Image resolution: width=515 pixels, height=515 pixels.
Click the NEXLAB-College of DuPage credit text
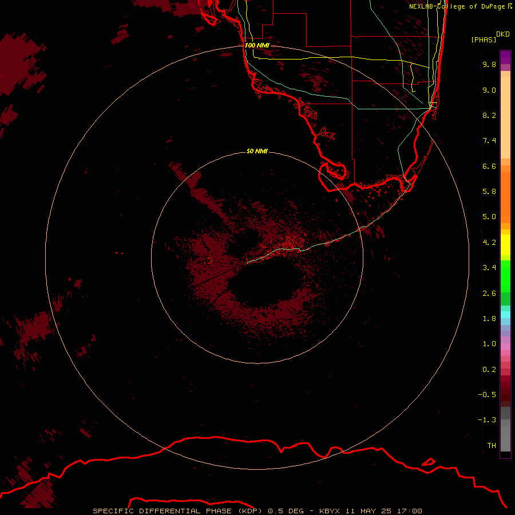click(460, 6)
